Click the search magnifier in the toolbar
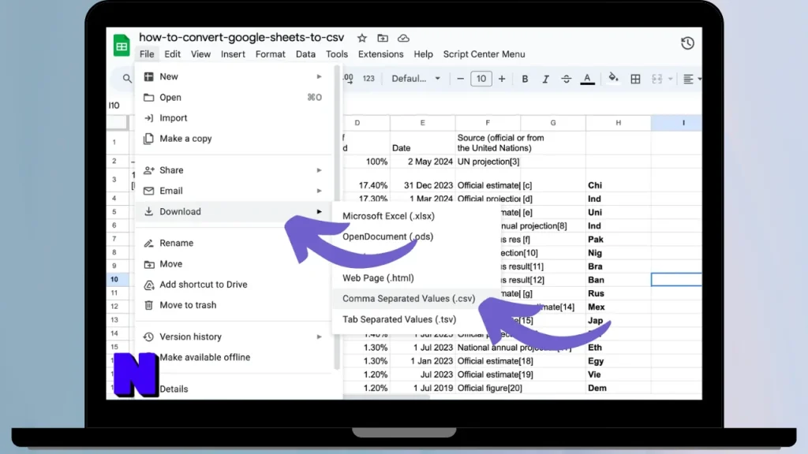Screen dimensions: 808x454 (127, 79)
